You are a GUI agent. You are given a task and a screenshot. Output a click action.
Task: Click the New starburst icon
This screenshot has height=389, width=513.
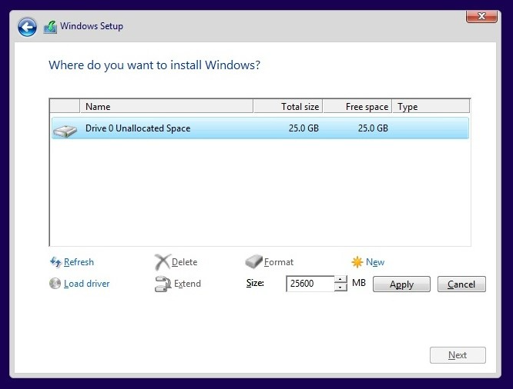[x=357, y=262]
